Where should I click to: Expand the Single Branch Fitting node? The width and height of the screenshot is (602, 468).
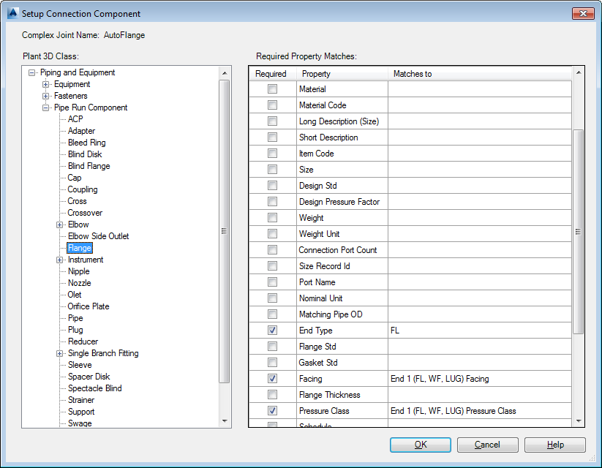[60, 353]
